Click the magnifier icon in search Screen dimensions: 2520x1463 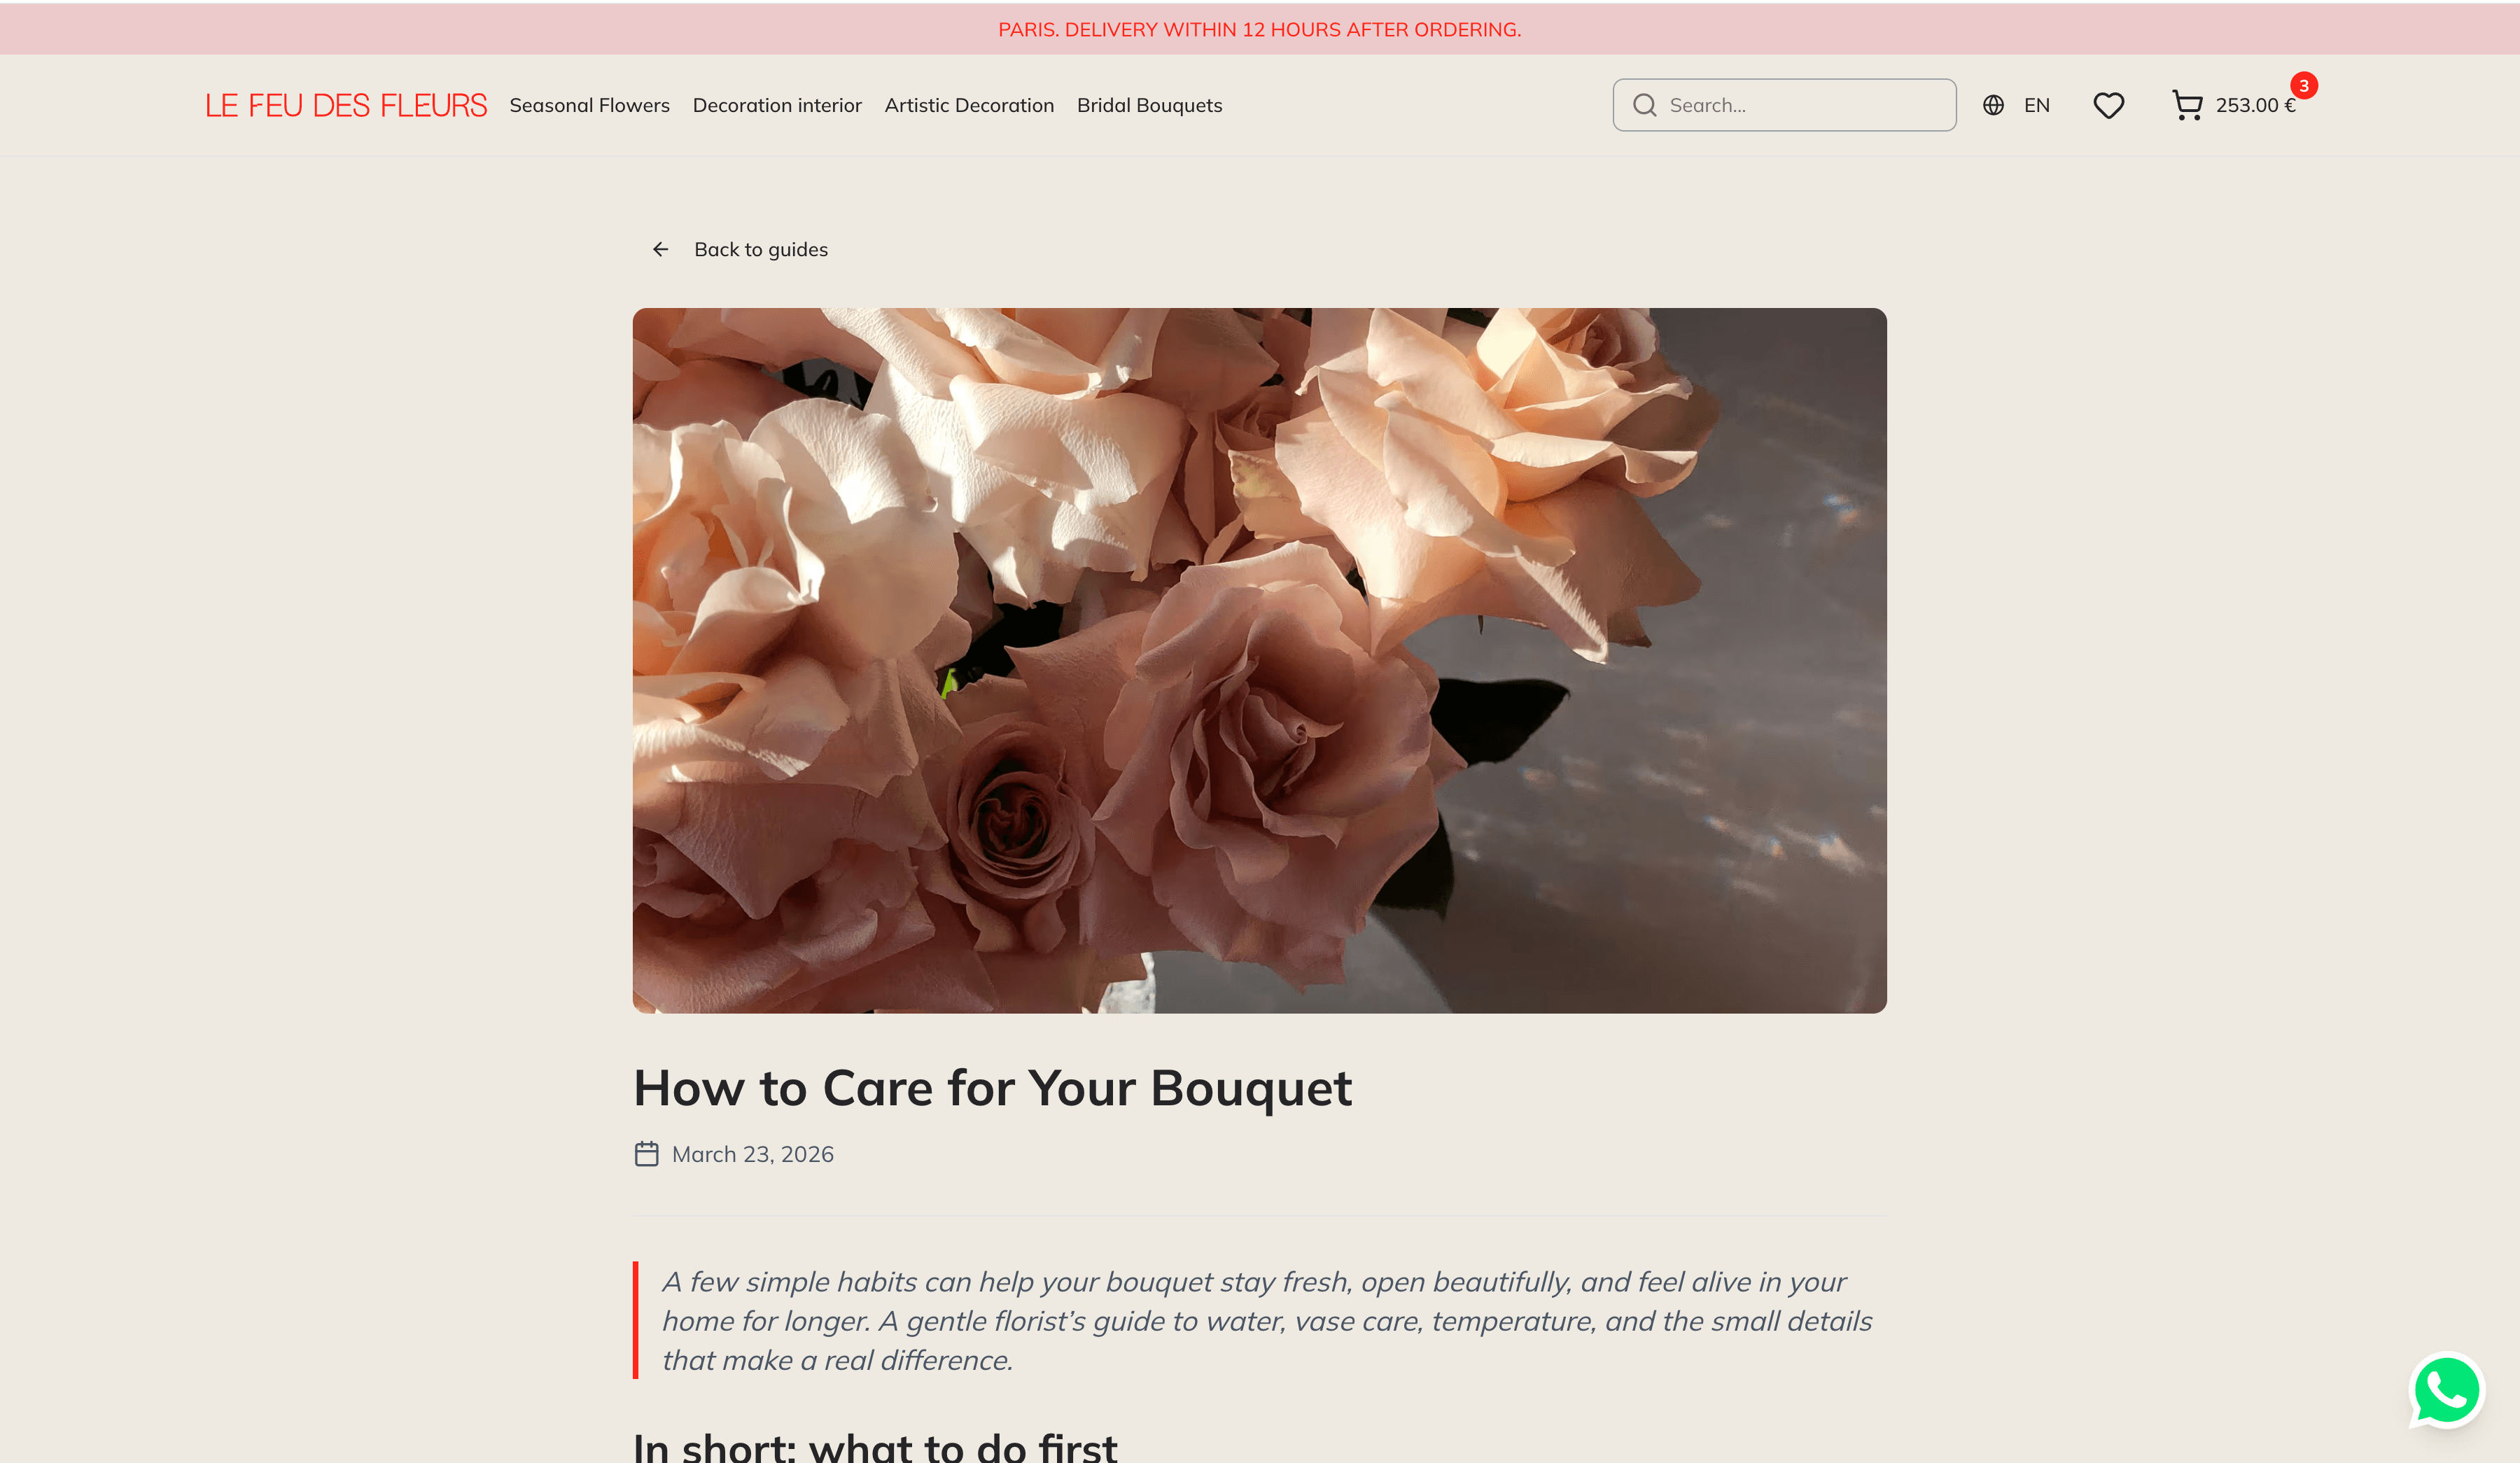point(1644,105)
